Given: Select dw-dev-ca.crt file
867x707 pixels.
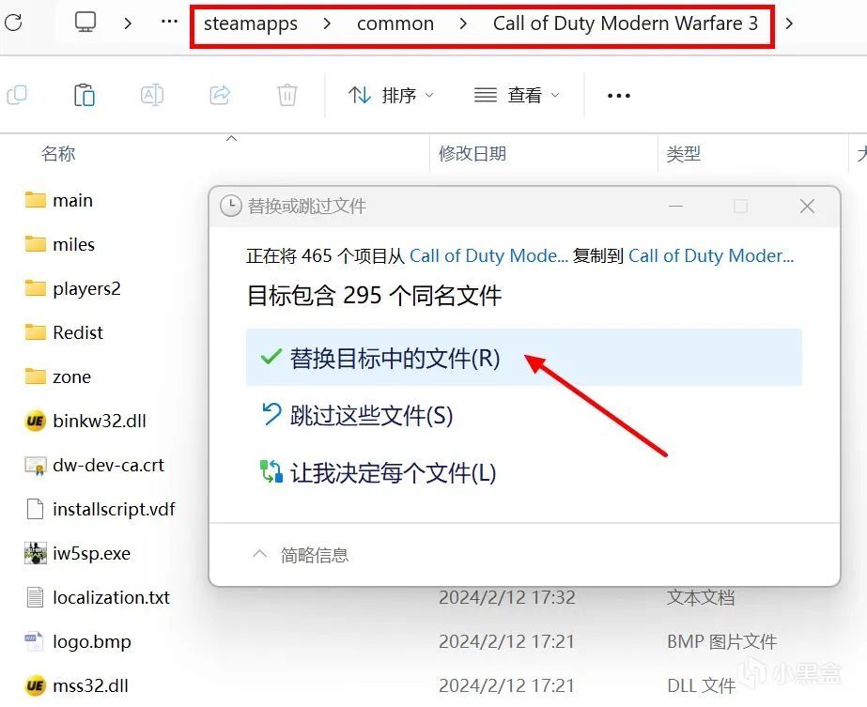Looking at the screenshot, I should [108, 466].
